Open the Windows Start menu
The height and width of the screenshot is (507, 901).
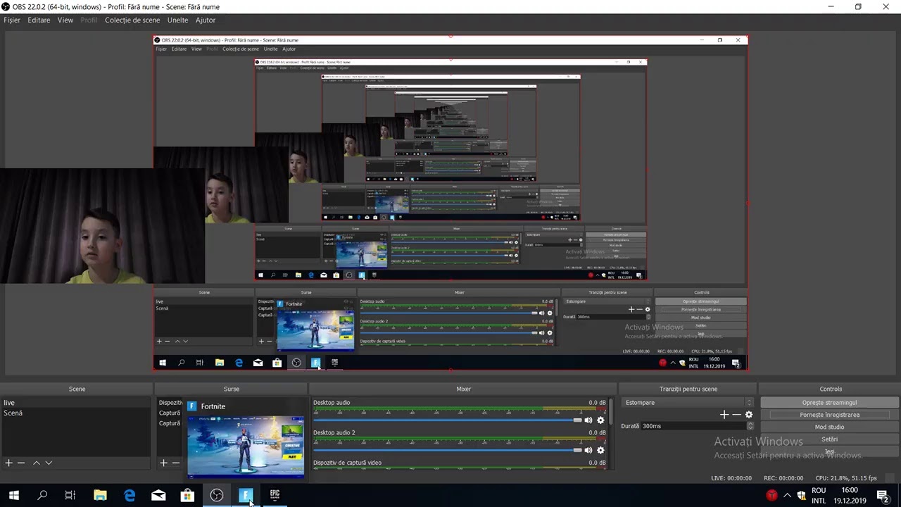(x=13, y=495)
